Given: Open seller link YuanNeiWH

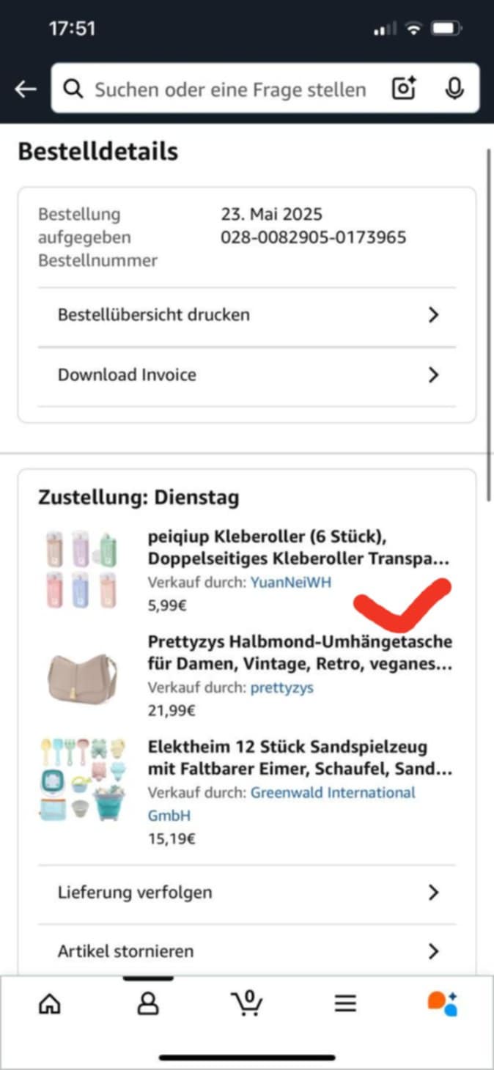Looking at the screenshot, I should (x=291, y=583).
